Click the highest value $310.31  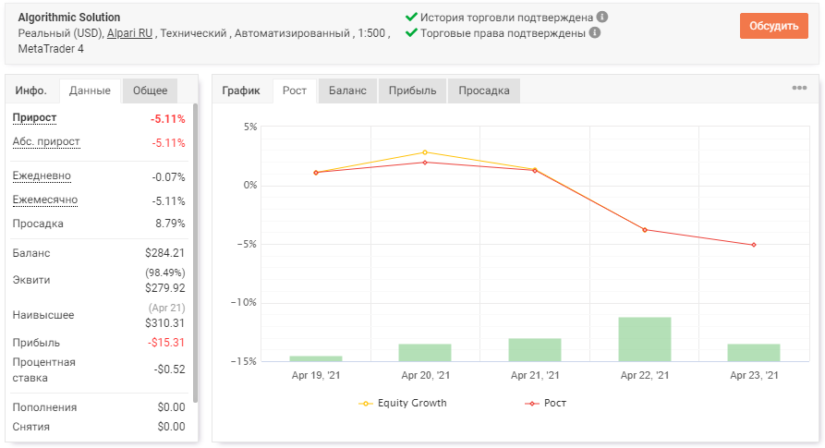click(164, 323)
